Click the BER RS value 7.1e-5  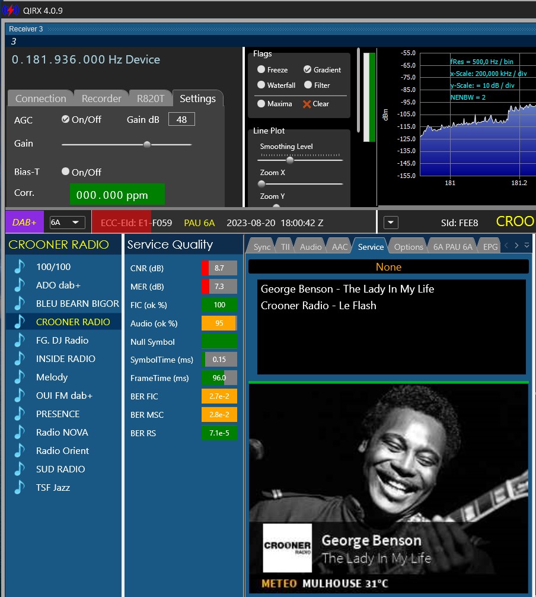pyautogui.click(x=219, y=433)
